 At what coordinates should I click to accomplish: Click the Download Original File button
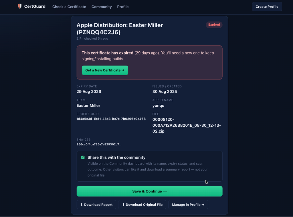coord(142,204)
